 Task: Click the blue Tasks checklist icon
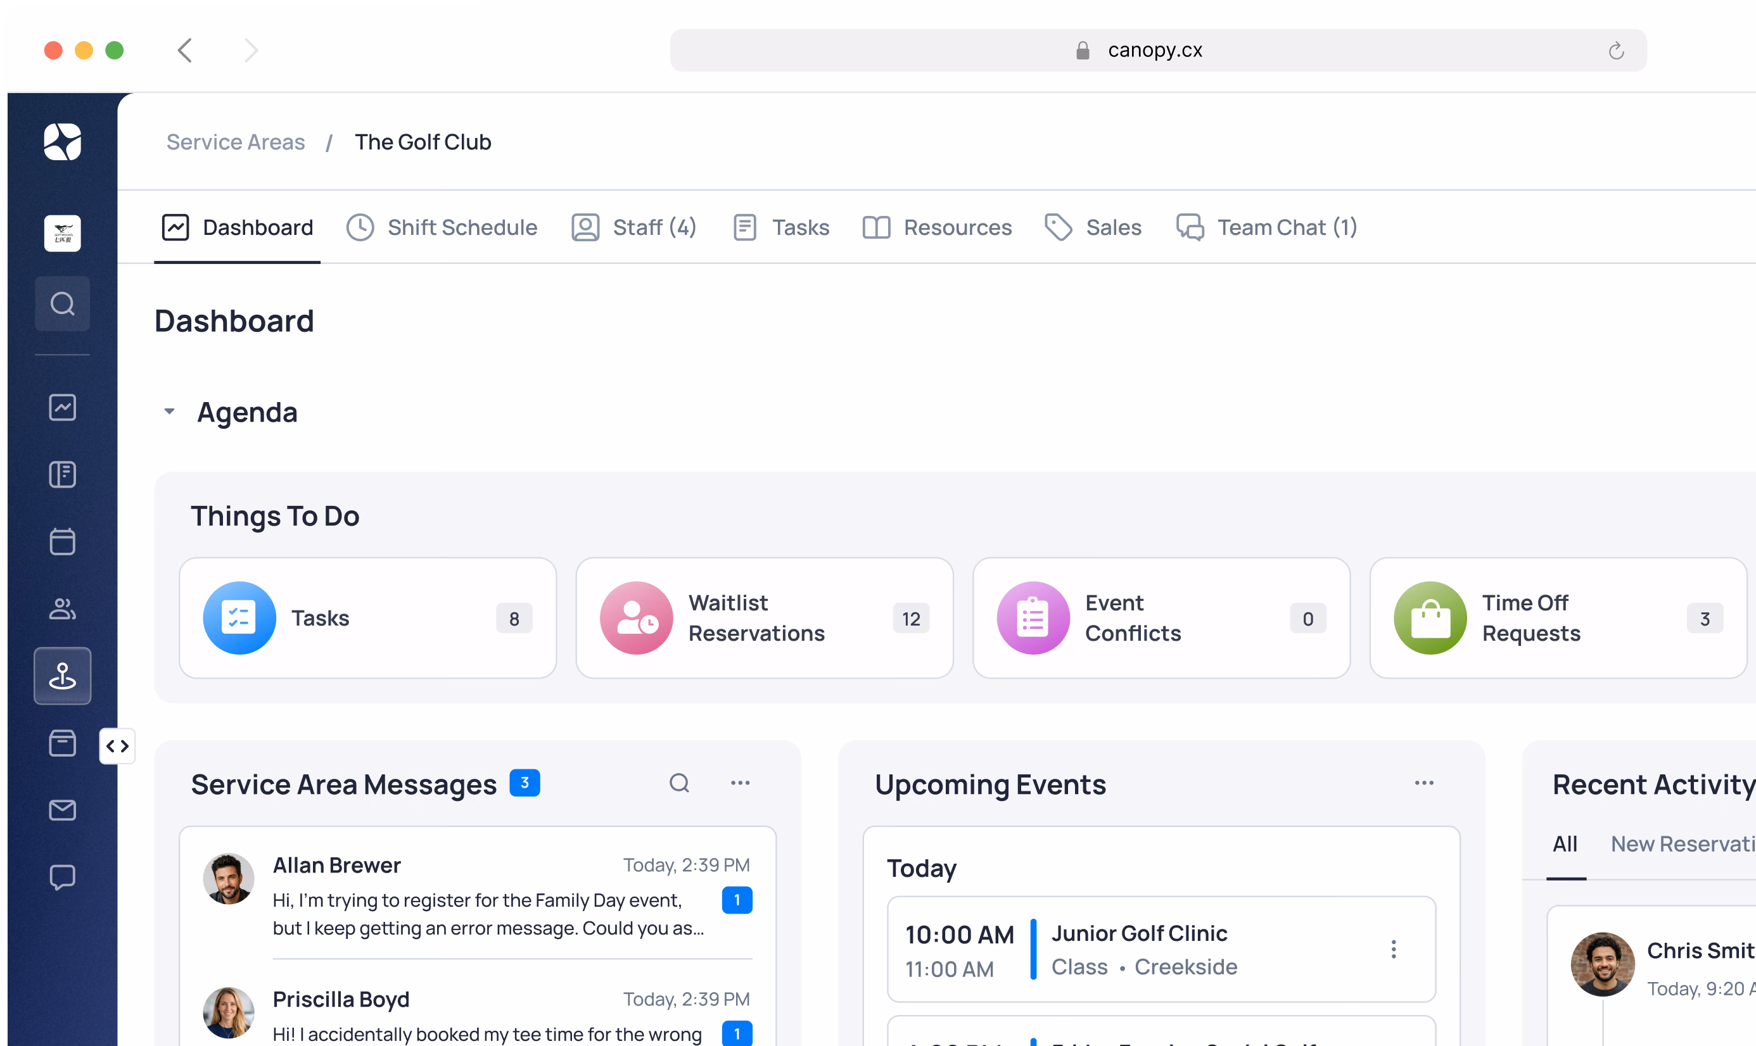point(239,618)
